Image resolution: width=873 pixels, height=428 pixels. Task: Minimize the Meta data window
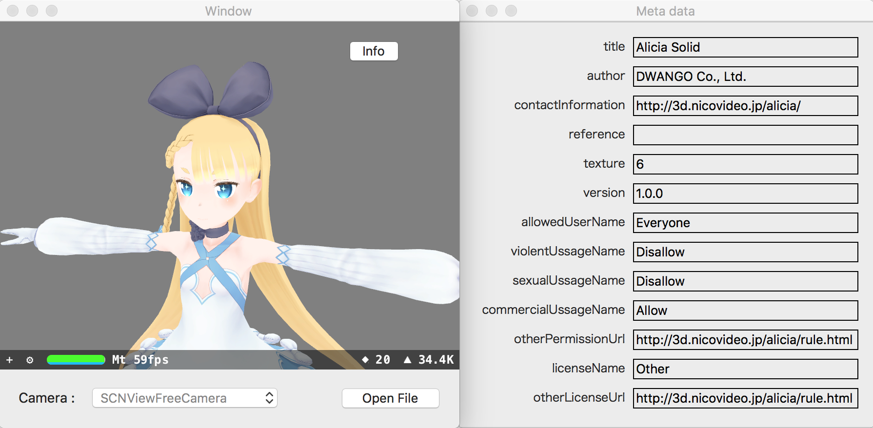492,11
